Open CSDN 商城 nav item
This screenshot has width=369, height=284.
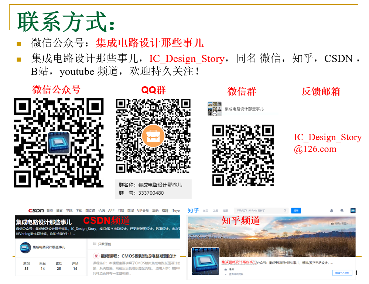point(131,211)
